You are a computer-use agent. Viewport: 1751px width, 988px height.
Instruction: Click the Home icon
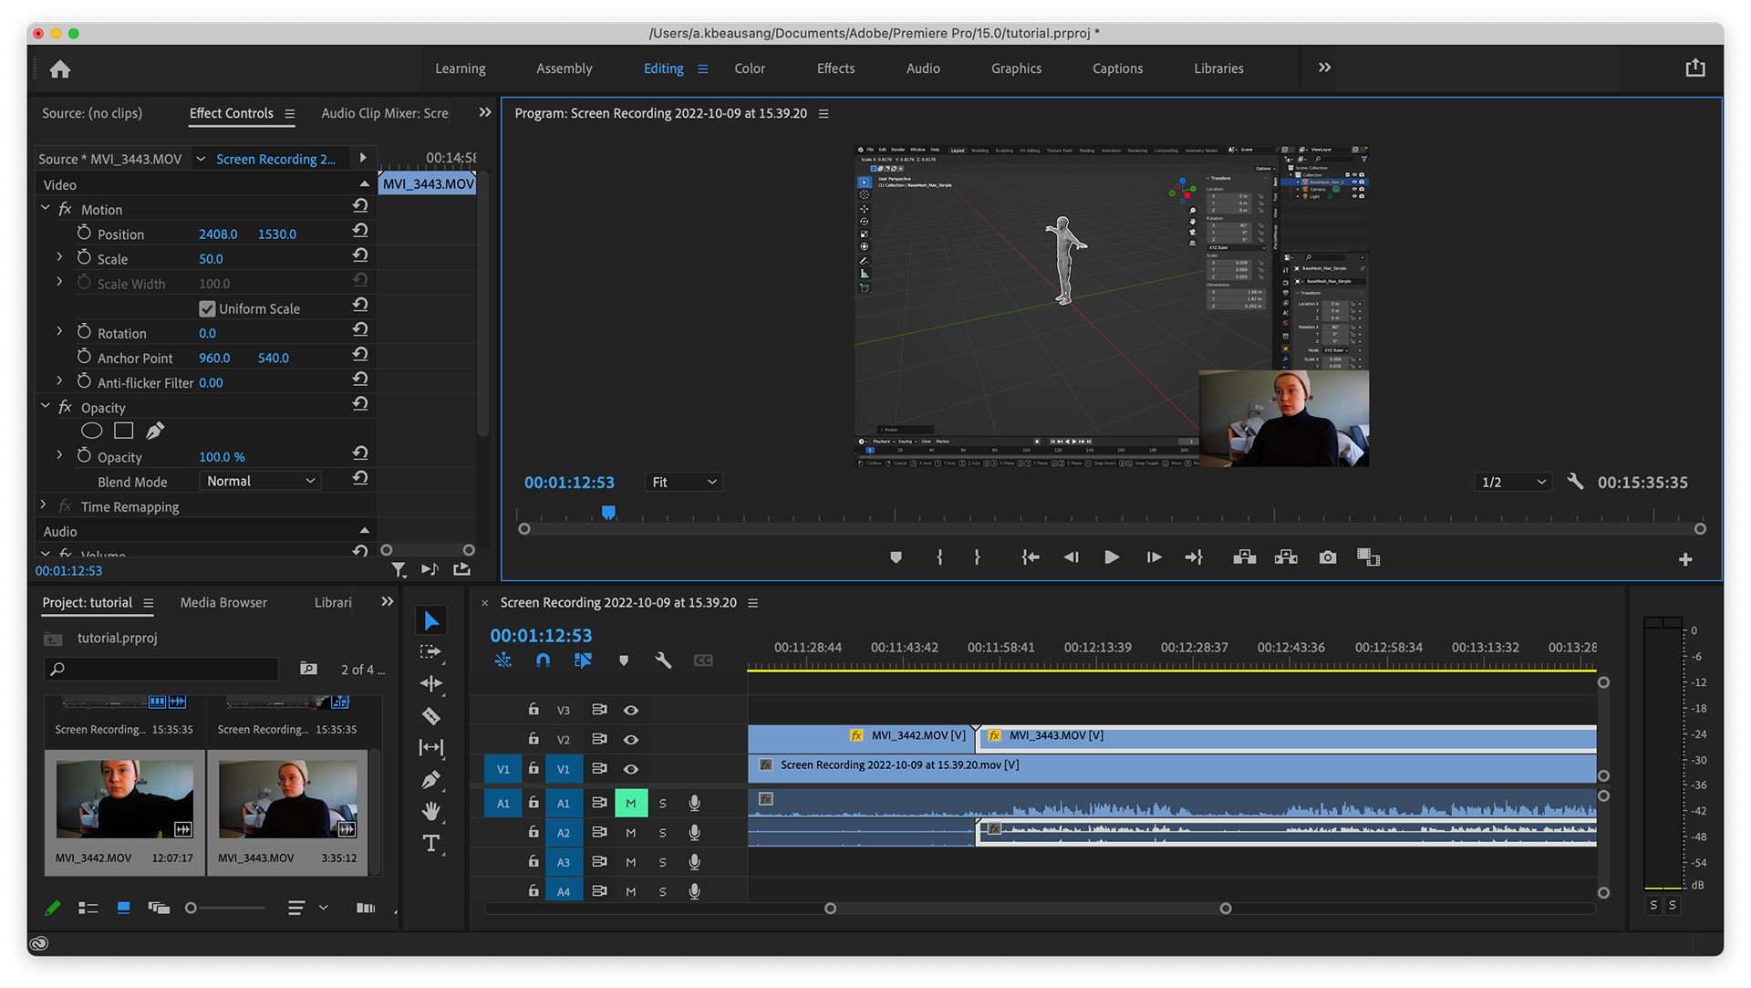coord(60,68)
